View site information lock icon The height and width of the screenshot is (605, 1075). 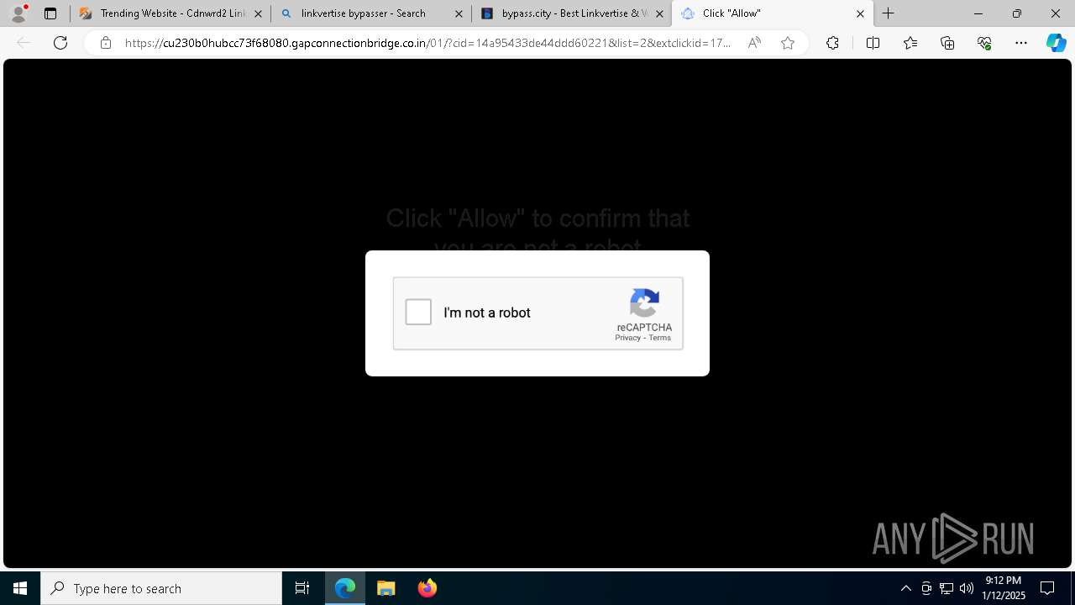105,43
